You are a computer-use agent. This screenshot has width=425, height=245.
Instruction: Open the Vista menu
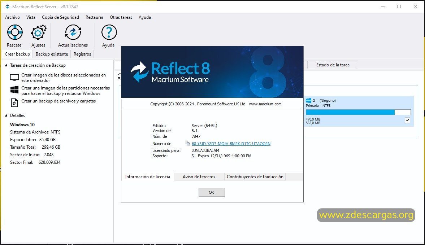31,17
